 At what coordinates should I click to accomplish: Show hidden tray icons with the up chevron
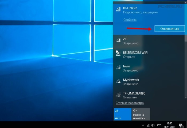click(x=143, y=125)
